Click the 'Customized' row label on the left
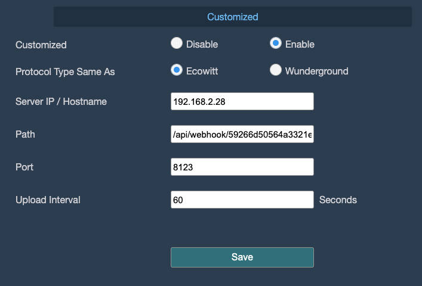The height and width of the screenshot is (286, 422). click(x=41, y=45)
